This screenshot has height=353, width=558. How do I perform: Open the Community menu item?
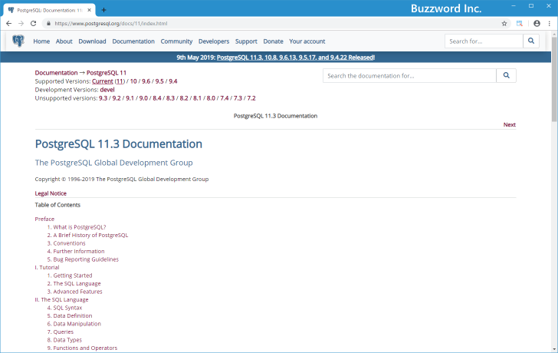pyautogui.click(x=176, y=41)
